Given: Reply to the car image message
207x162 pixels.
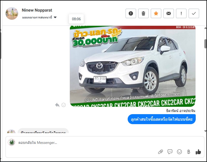Looking at the screenshot, I should click(x=57, y=105).
